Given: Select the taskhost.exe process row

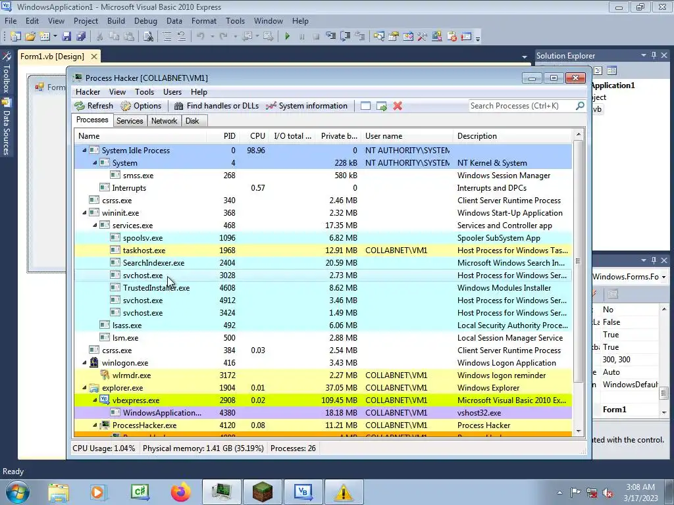Looking at the screenshot, I should click(323, 251).
